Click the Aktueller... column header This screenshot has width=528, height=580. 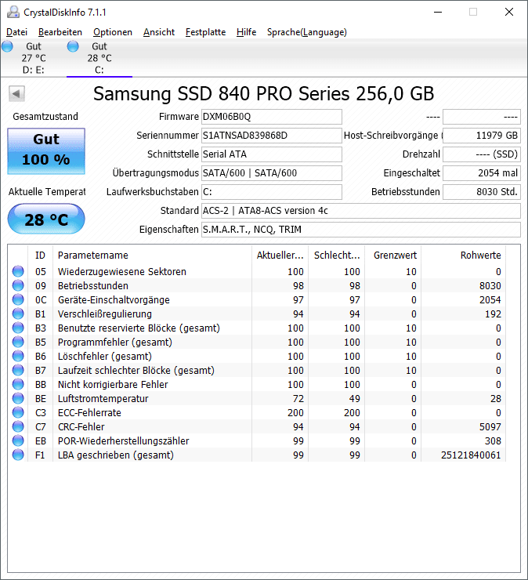pyautogui.click(x=280, y=256)
